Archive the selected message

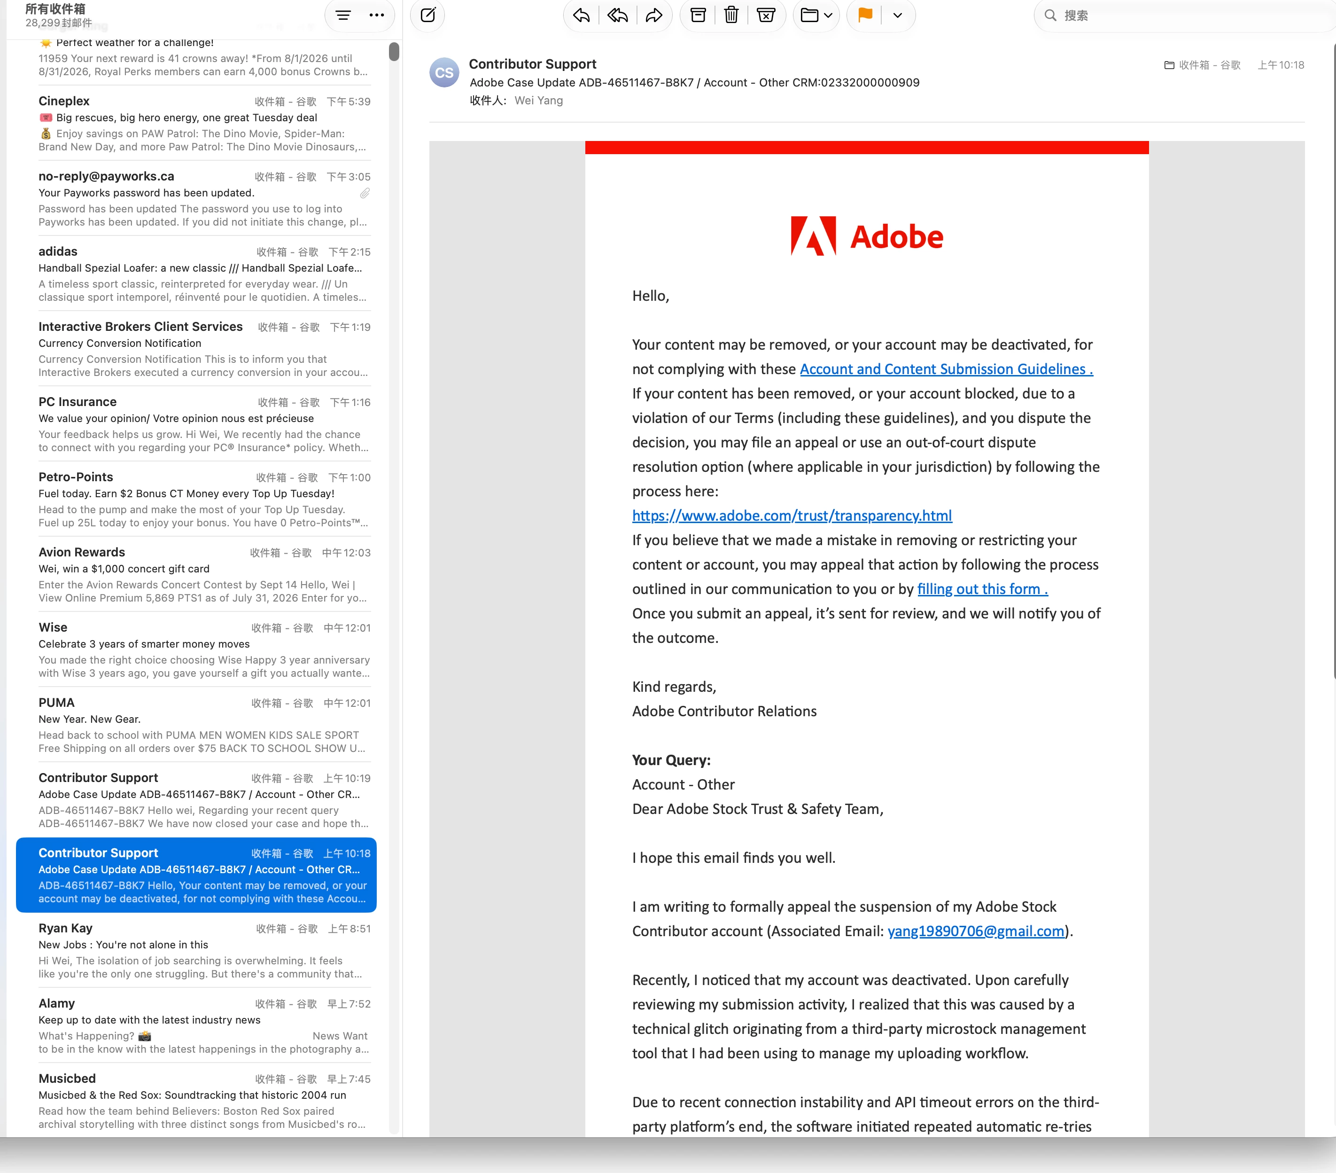point(698,15)
